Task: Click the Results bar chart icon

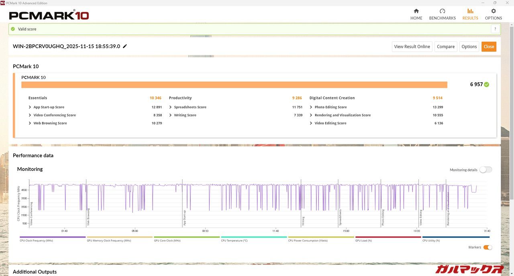Action: 470,11
